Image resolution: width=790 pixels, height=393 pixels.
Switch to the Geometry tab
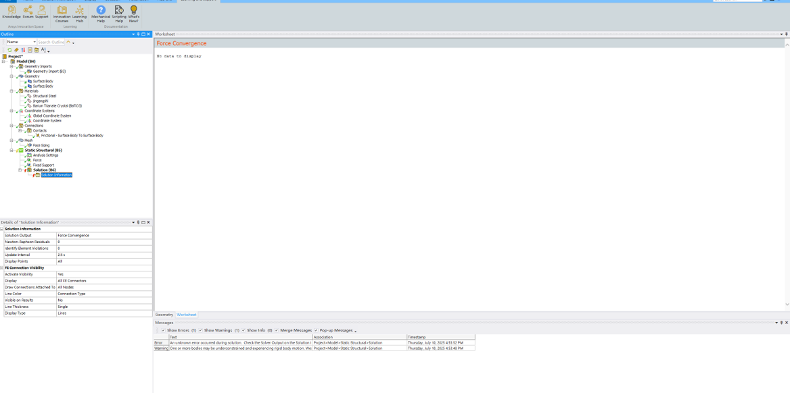164,315
